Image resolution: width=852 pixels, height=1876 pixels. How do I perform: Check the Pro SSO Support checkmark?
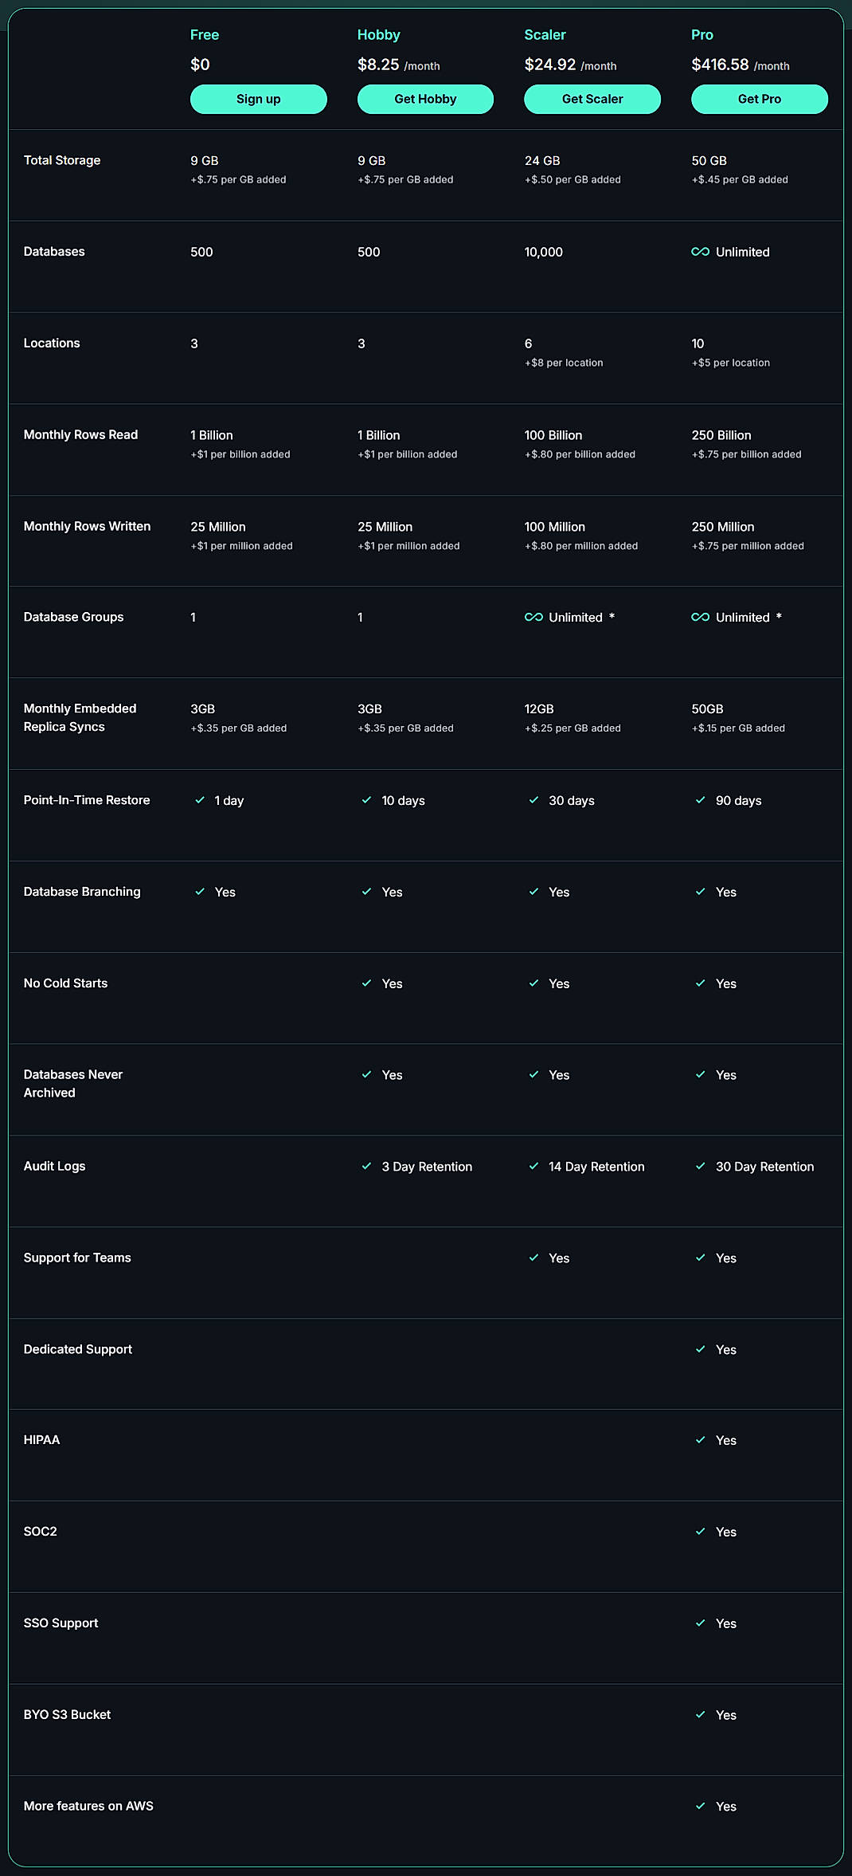click(701, 1623)
